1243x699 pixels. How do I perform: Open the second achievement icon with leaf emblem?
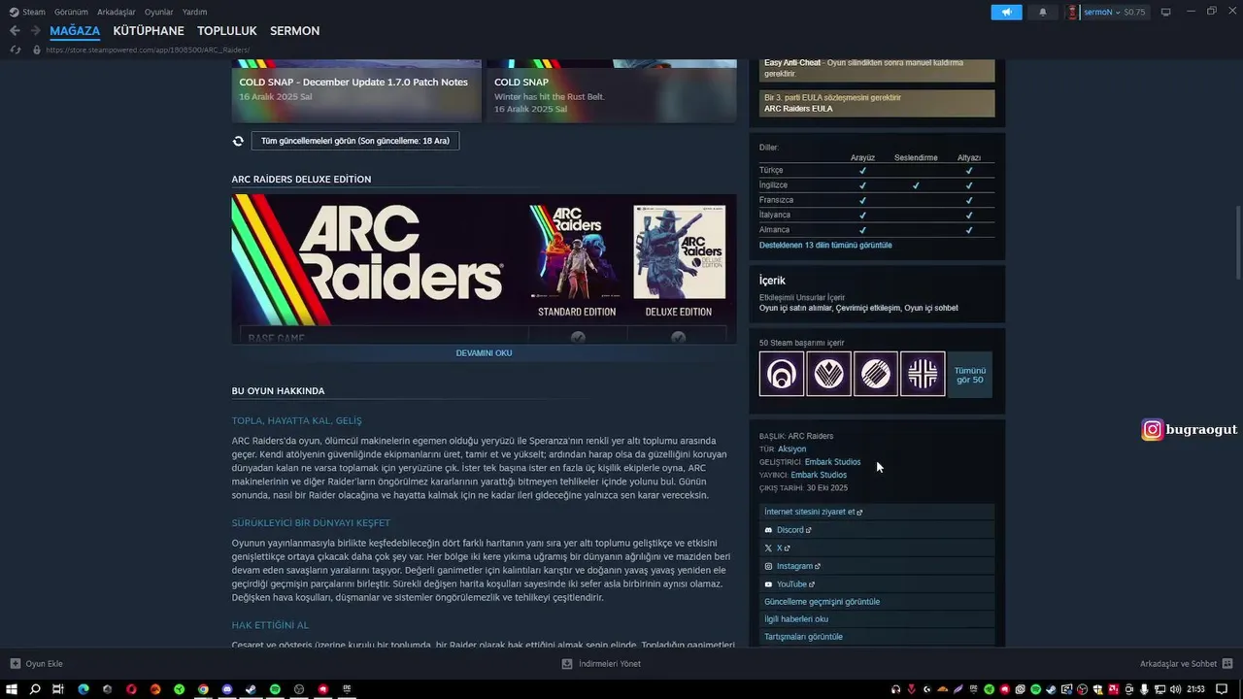coord(828,374)
